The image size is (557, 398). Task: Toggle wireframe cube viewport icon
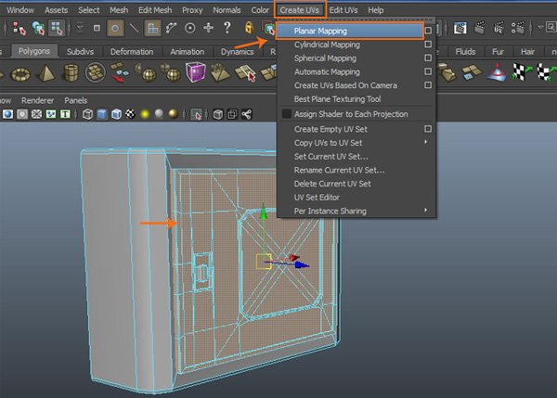click(87, 114)
